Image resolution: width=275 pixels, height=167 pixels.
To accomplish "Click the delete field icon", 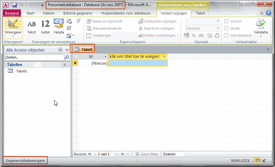I will [x=79, y=21].
